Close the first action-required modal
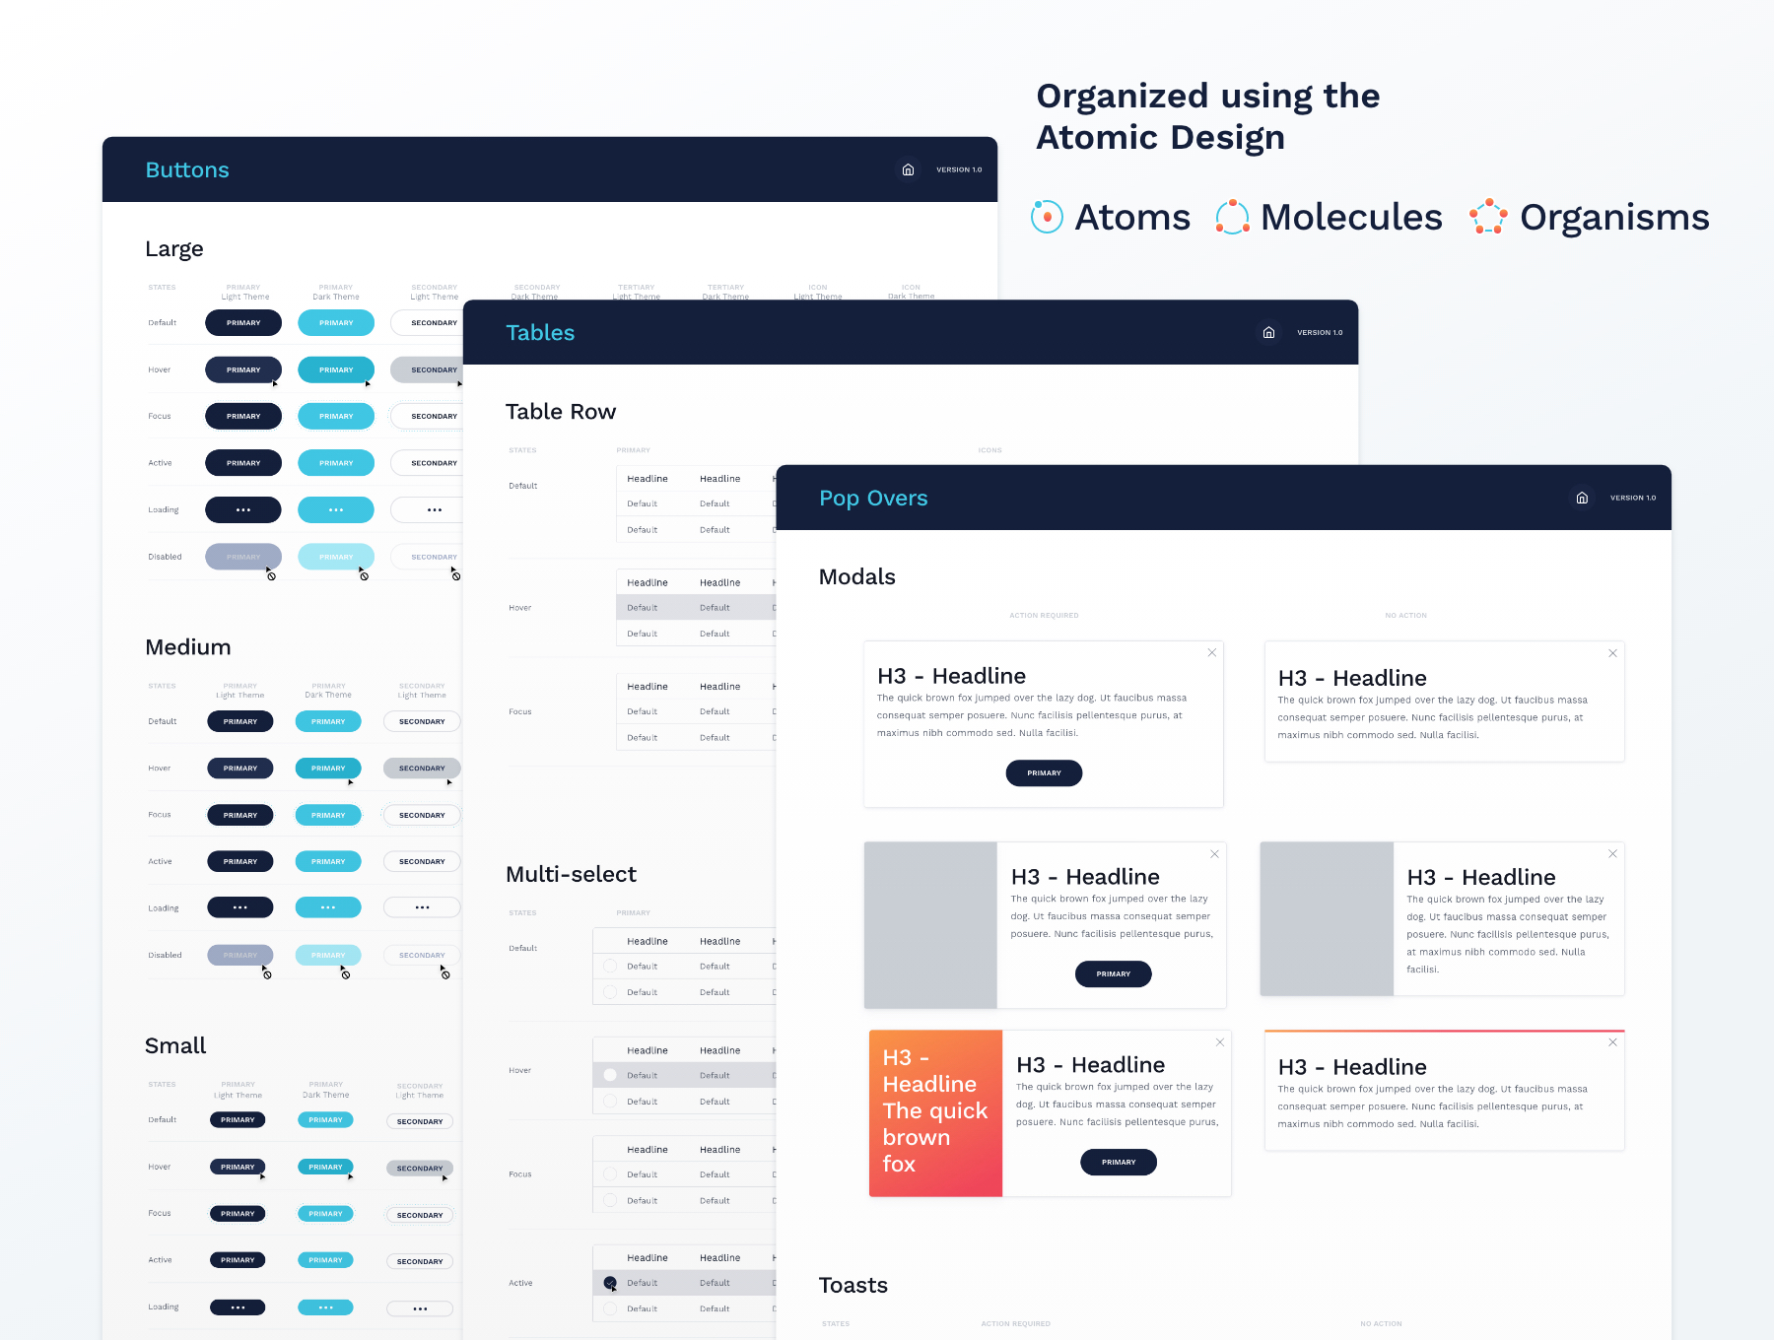 [x=1212, y=653]
